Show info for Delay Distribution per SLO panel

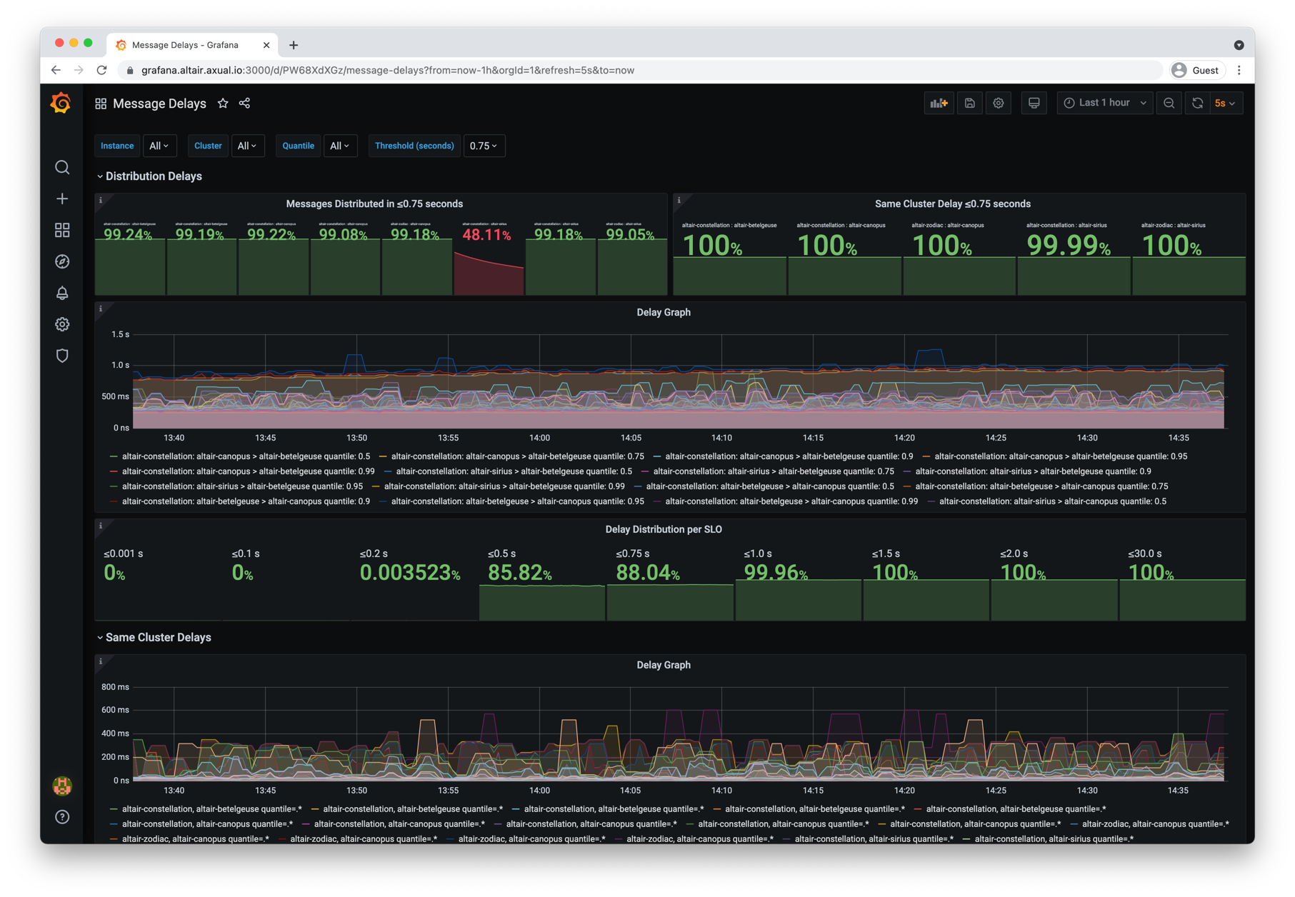click(x=101, y=526)
